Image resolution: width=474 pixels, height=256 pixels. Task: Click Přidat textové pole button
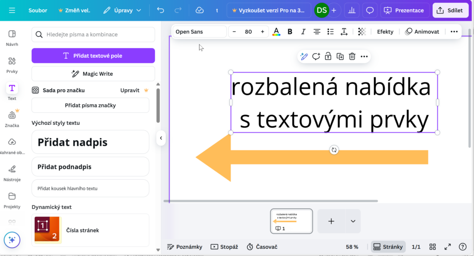tap(93, 55)
